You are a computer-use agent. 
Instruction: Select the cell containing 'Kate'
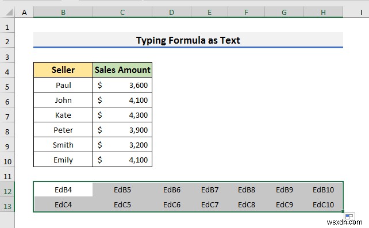63,115
